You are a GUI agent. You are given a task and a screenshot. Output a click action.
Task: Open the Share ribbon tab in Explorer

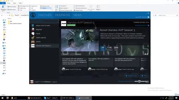(15, 3)
